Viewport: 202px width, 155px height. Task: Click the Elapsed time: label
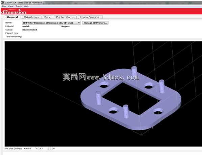pyautogui.click(x=12, y=33)
